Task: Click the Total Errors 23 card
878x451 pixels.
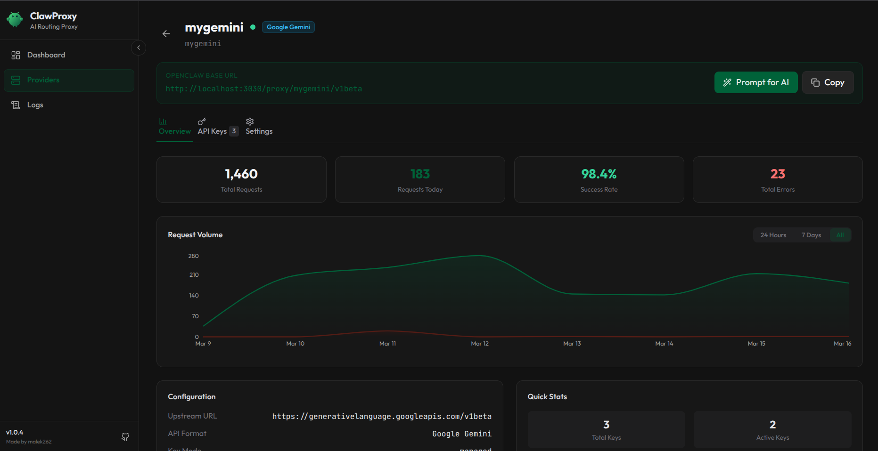Action: 778,180
